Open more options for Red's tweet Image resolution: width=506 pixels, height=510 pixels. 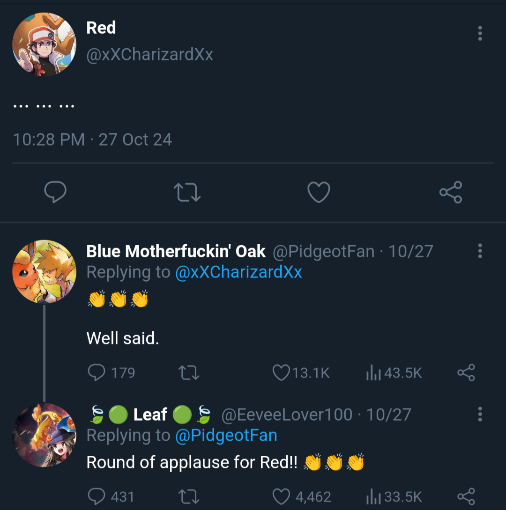point(480,33)
